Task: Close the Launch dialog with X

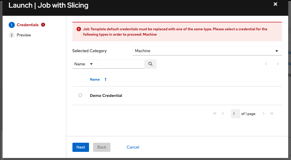Action: click(275, 4)
